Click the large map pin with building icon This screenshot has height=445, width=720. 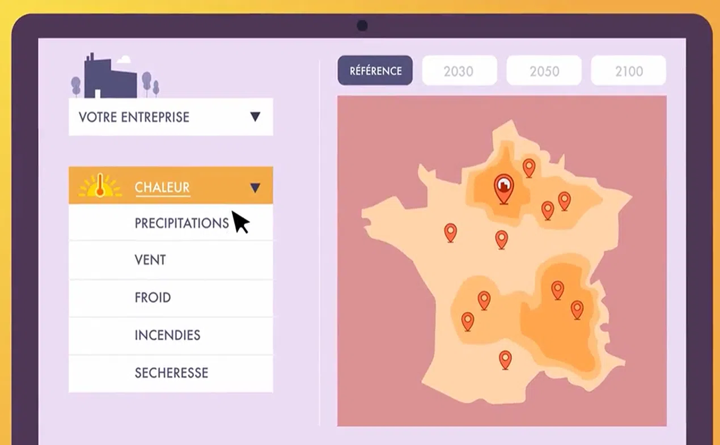(503, 187)
